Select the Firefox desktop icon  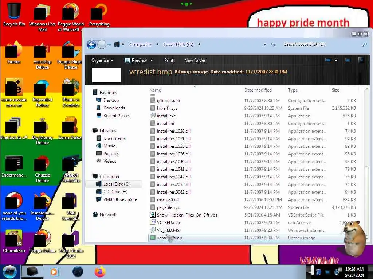pos(14,53)
